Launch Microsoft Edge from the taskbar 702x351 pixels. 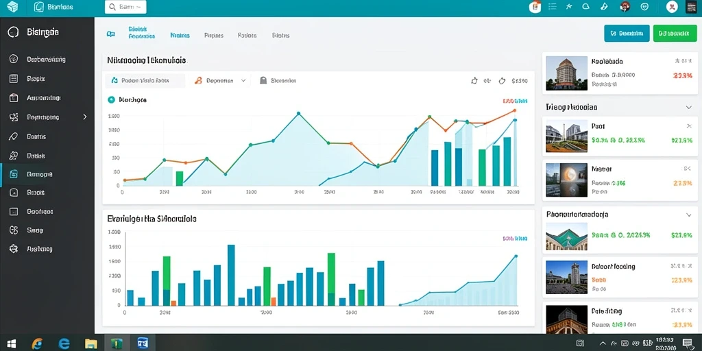(x=64, y=343)
